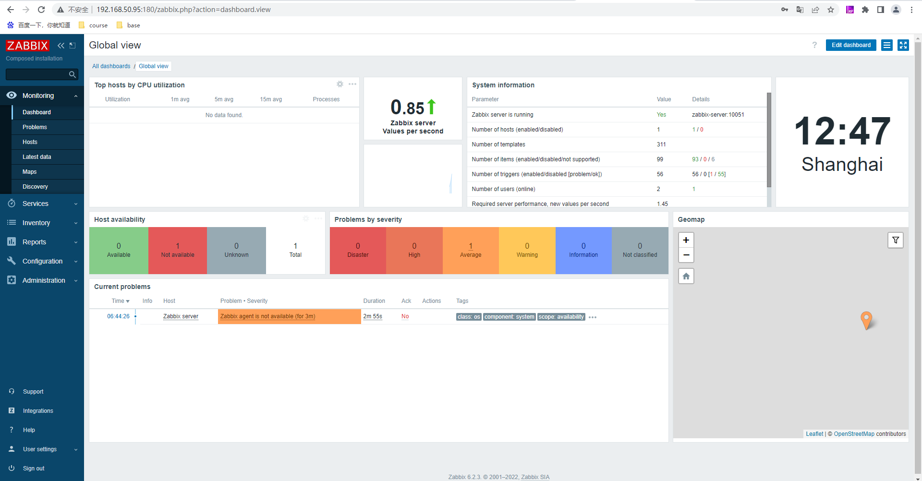Reset Geomap to home view
The height and width of the screenshot is (481, 922).
686,276
